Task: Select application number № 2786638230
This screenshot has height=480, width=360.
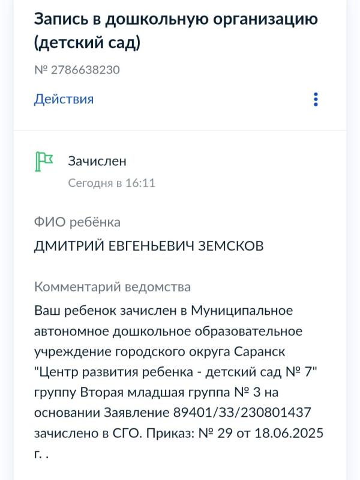Action: 77,70
